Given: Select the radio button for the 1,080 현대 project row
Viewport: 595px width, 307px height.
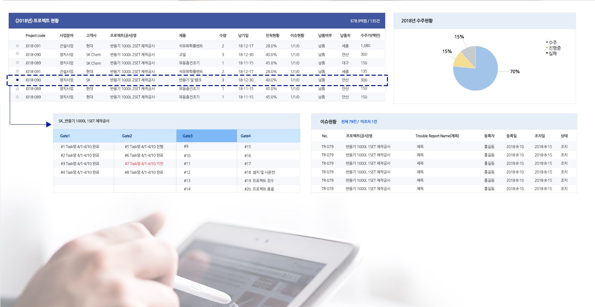Looking at the screenshot, I should [17, 46].
